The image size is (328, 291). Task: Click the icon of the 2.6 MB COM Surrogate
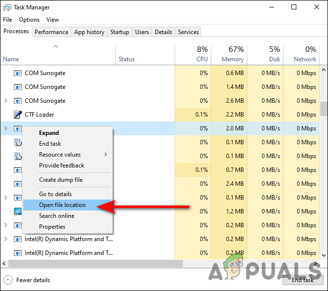(x=18, y=101)
